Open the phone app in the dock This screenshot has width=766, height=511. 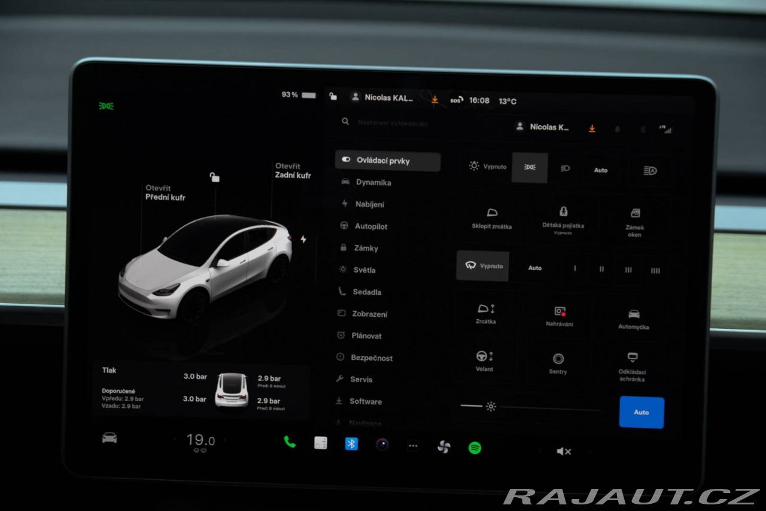pyautogui.click(x=290, y=442)
